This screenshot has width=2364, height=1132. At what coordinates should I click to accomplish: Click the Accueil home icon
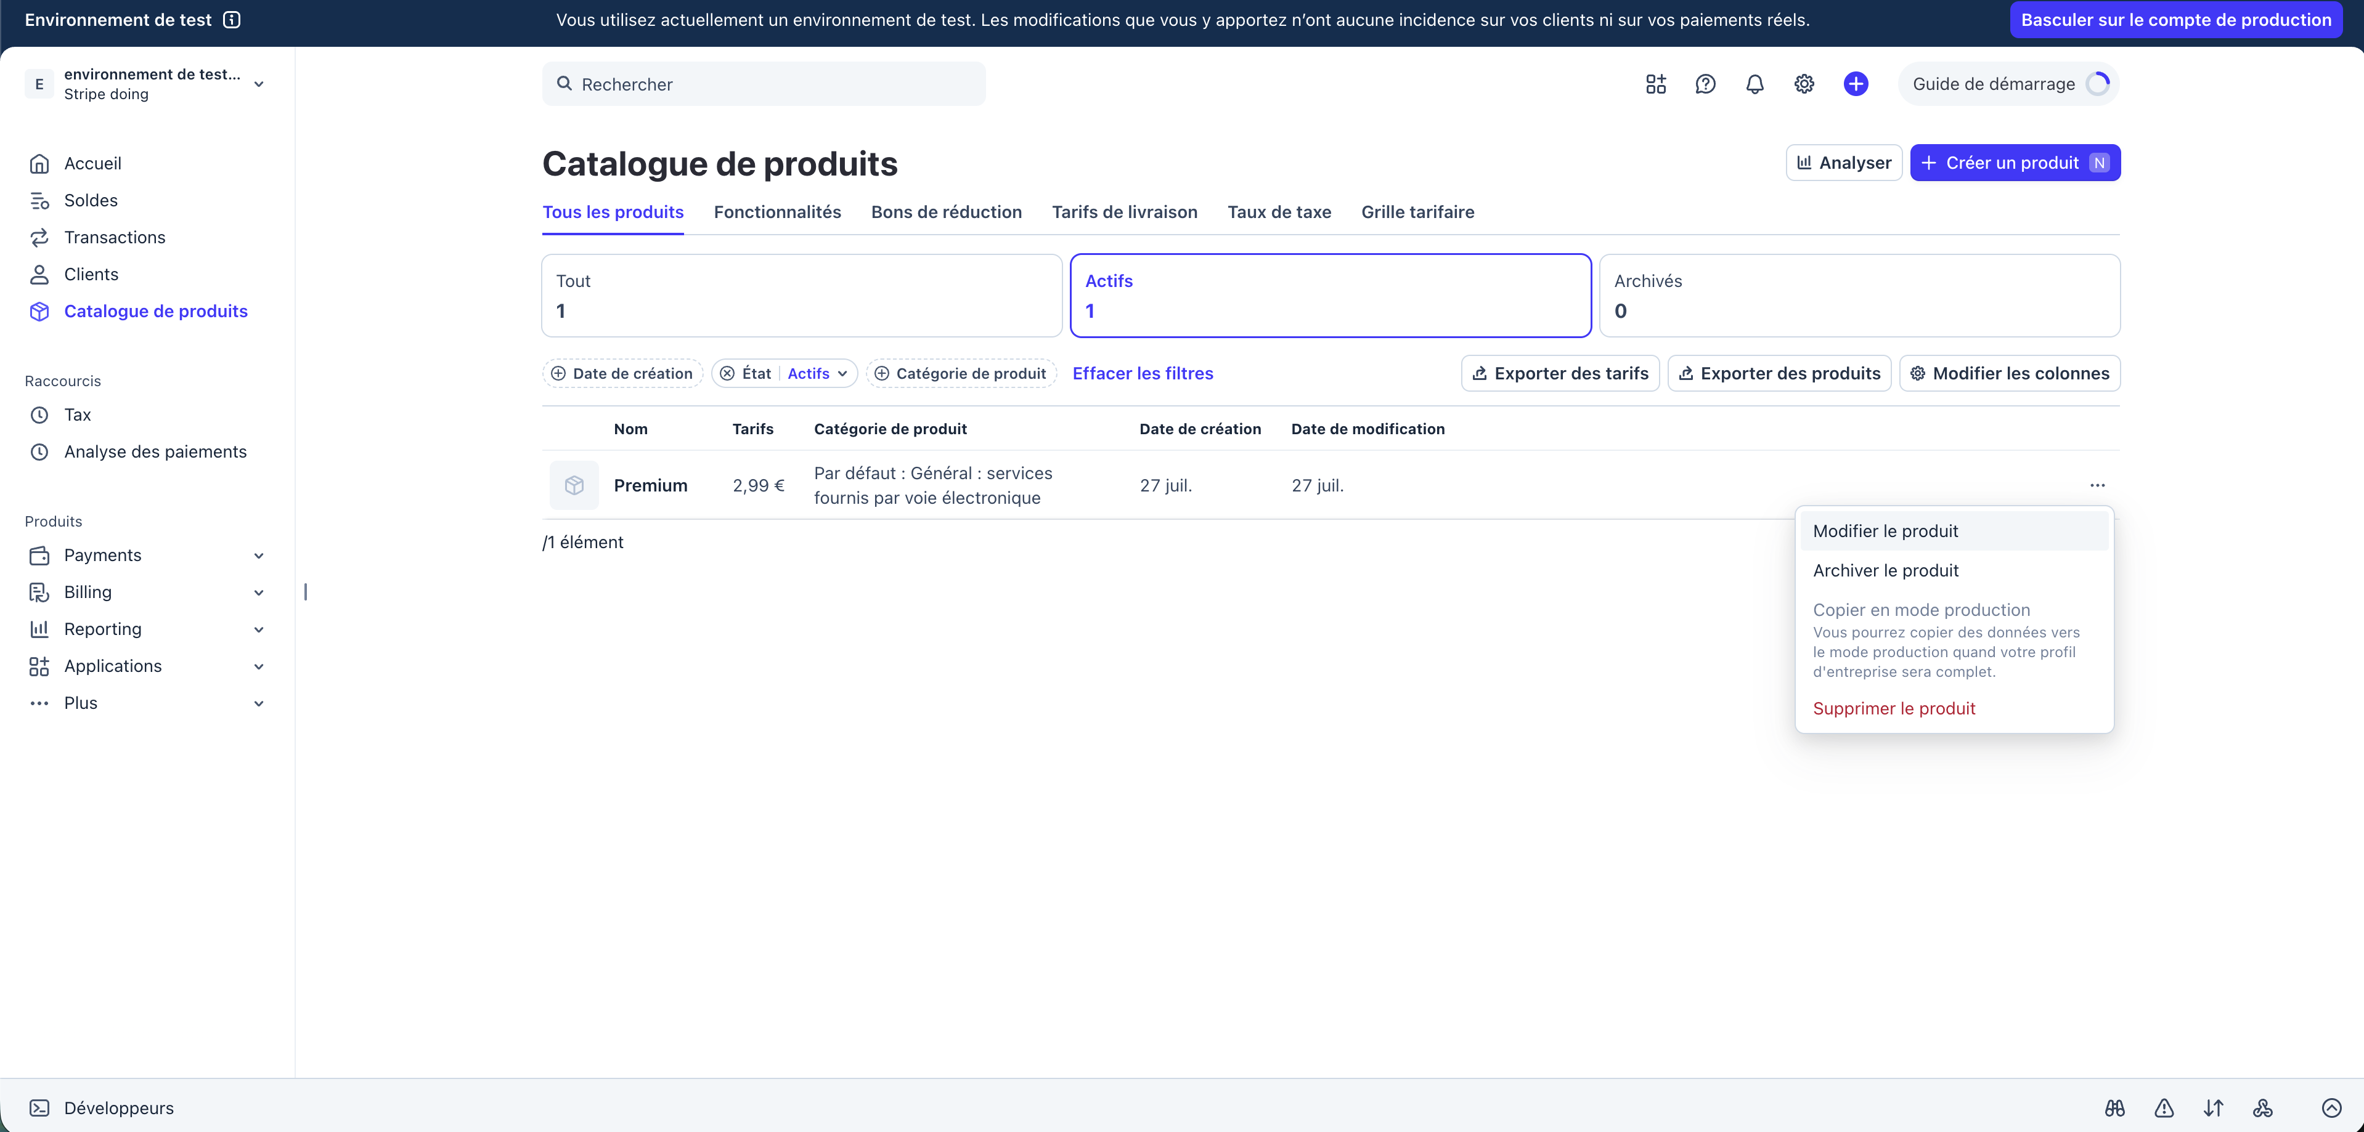39,163
